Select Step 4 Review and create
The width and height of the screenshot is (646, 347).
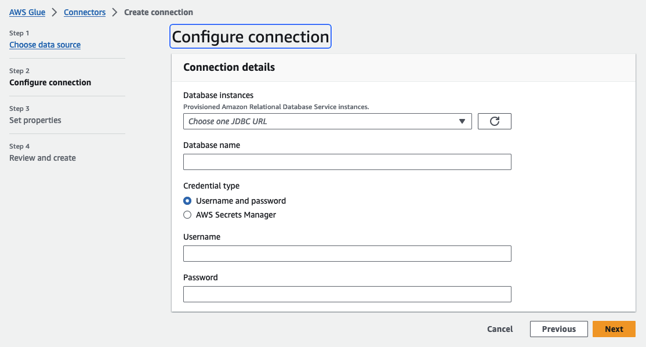click(x=42, y=158)
